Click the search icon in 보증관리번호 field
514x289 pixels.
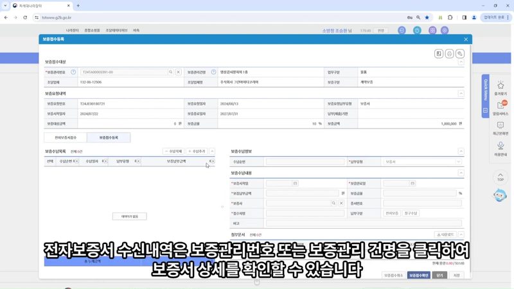(x=171, y=72)
